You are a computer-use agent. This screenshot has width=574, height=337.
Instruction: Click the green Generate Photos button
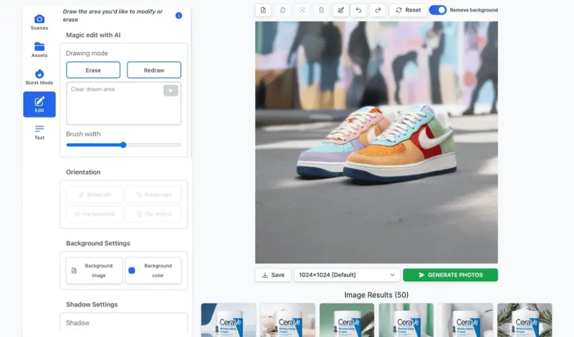click(450, 275)
